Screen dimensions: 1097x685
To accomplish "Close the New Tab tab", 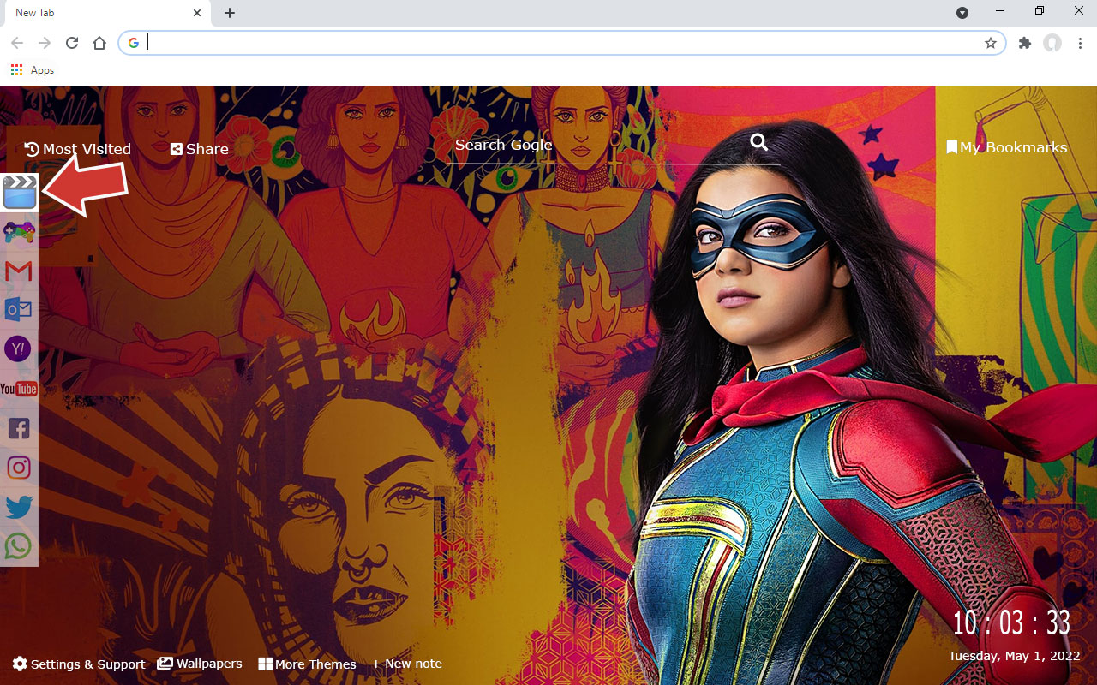I will [x=198, y=13].
